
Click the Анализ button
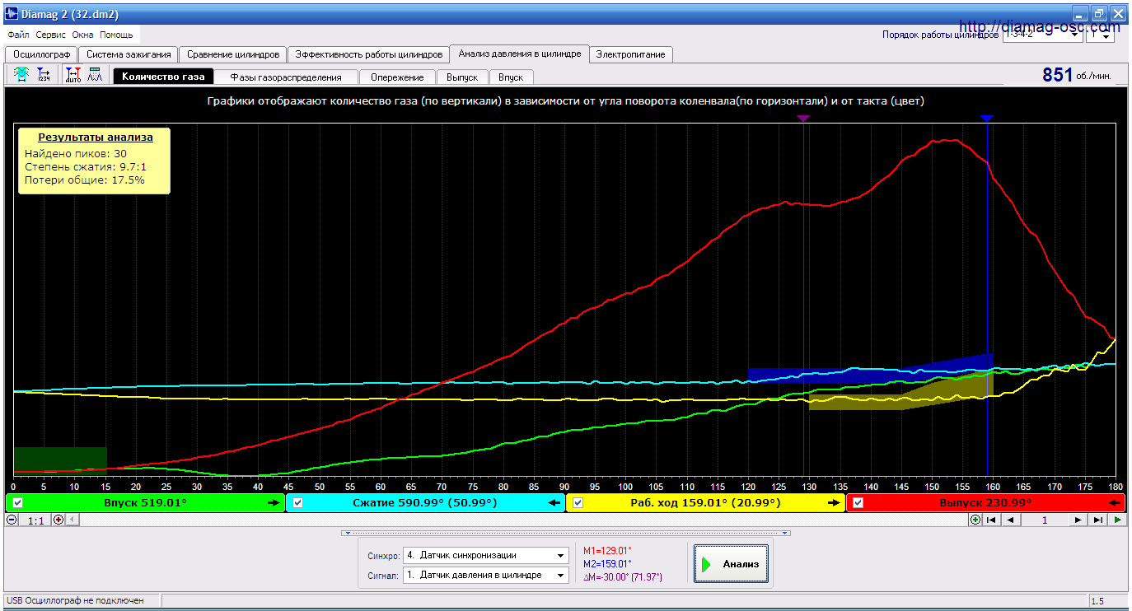[x=731, y=564]
